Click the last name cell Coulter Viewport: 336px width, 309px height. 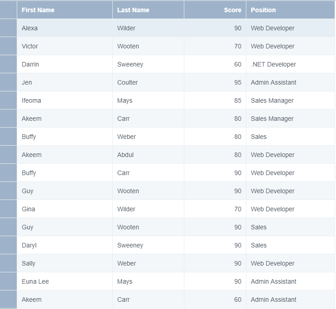click(148, 82)
